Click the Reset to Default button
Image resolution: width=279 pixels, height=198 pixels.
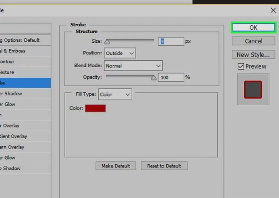pyautogui.click(x=164, y=166)
